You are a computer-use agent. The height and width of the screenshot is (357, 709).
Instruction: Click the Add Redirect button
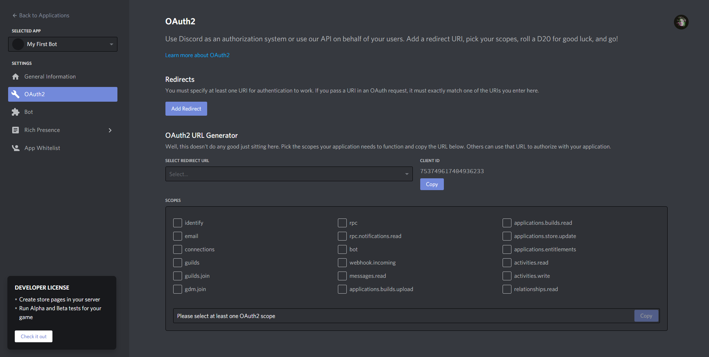click(x=186, y=109)
